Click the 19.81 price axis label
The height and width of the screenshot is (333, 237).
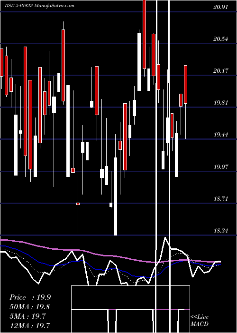221,103
